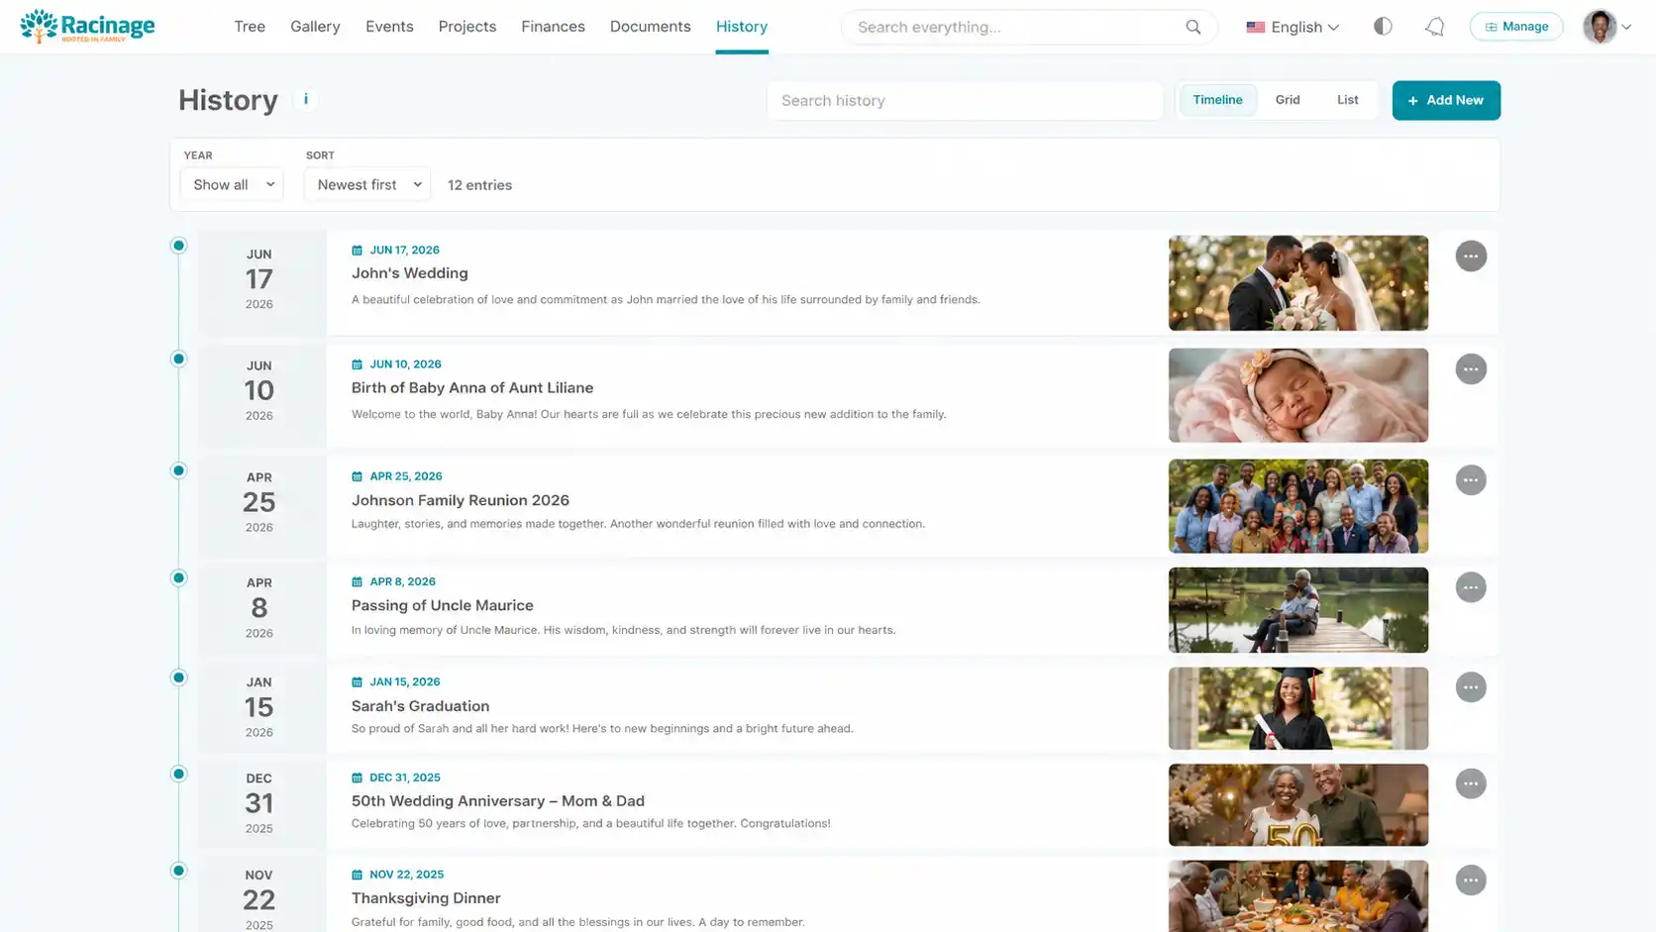Image resolution: width=1656 pixels, height=932 pixels.
Task: Open the notifications bell
Action: pos(1434,27)
